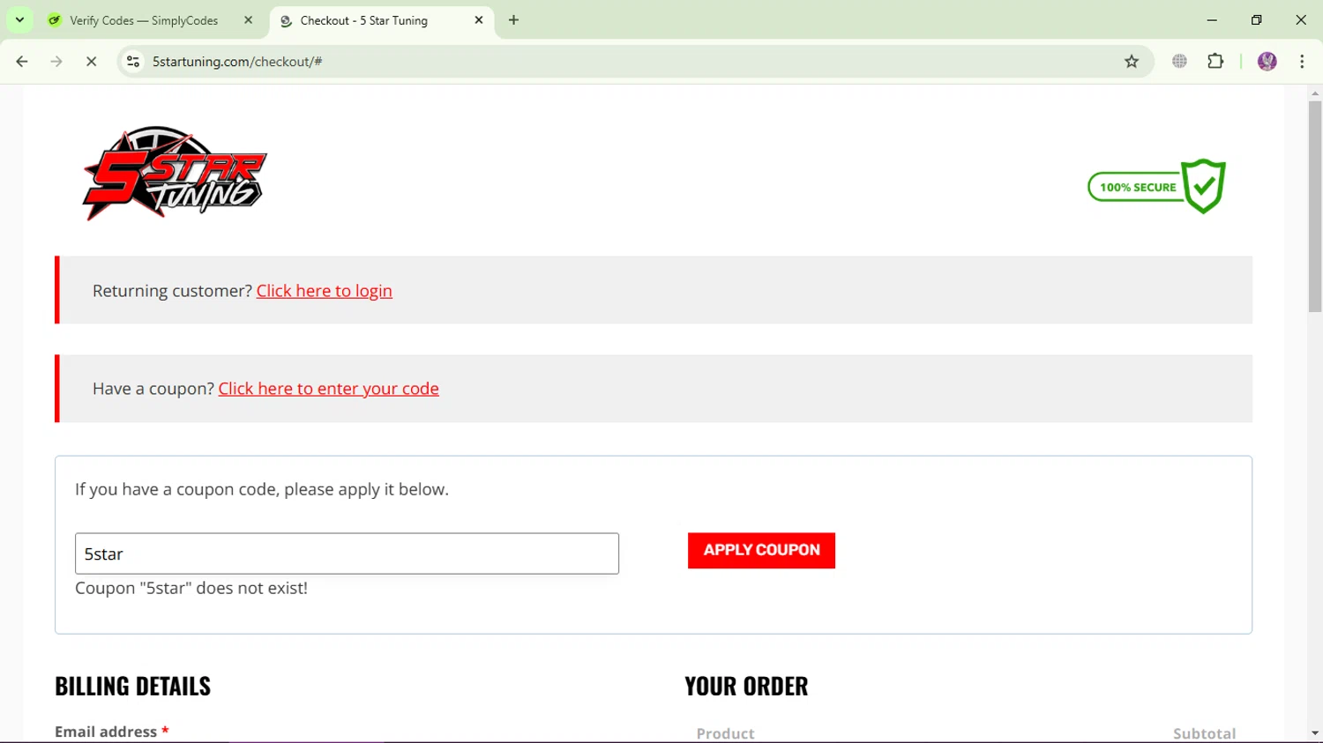The height and width of the screenshot is (743, 1323).
Task: Click the Your Order heading
Action: click(746, 686)
